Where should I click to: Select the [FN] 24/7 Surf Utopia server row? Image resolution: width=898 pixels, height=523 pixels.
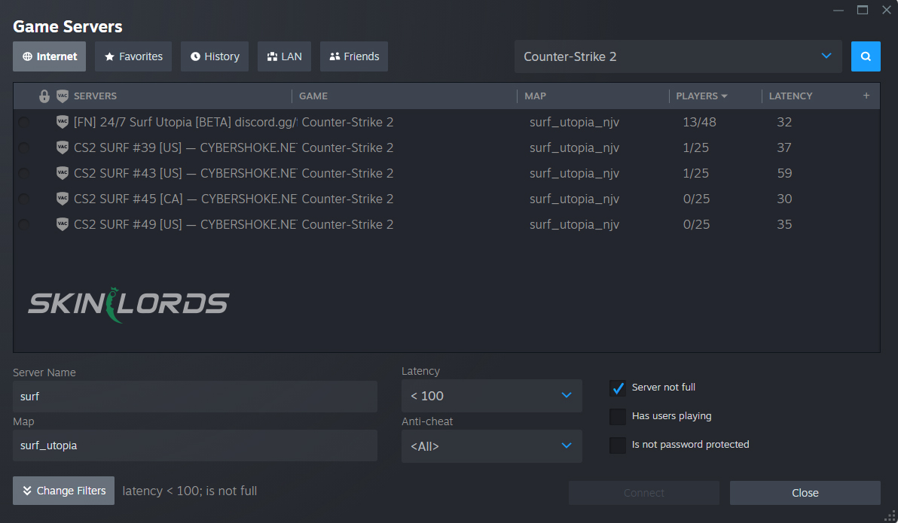click(x=447, y=122)
